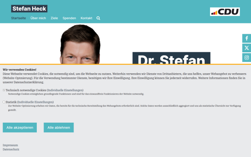Open the Spenden menu item
Screen dimensions: 251x157
coord(69,18)
